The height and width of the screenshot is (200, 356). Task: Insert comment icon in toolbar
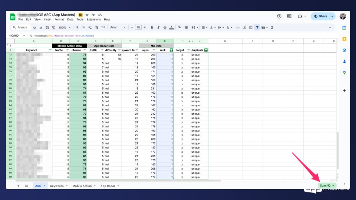[244, 27]
